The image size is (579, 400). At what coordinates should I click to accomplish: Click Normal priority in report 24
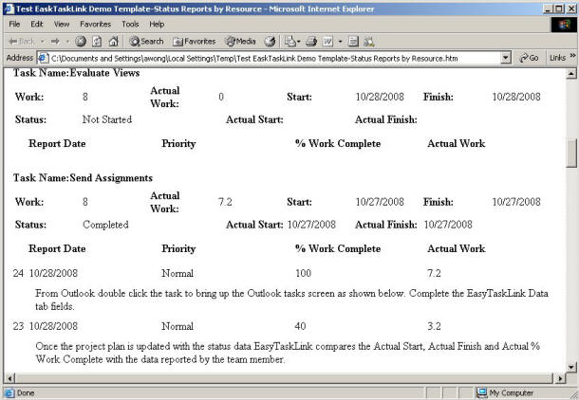pos(177,273)
